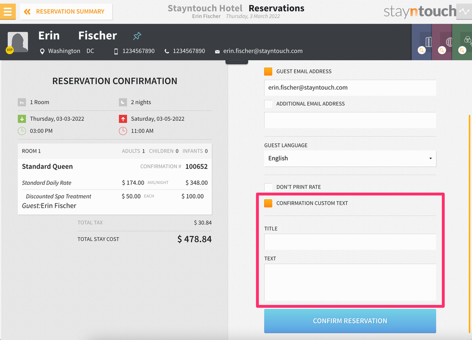
Task: Click Standard Queen room type
Action: point(47,166)
